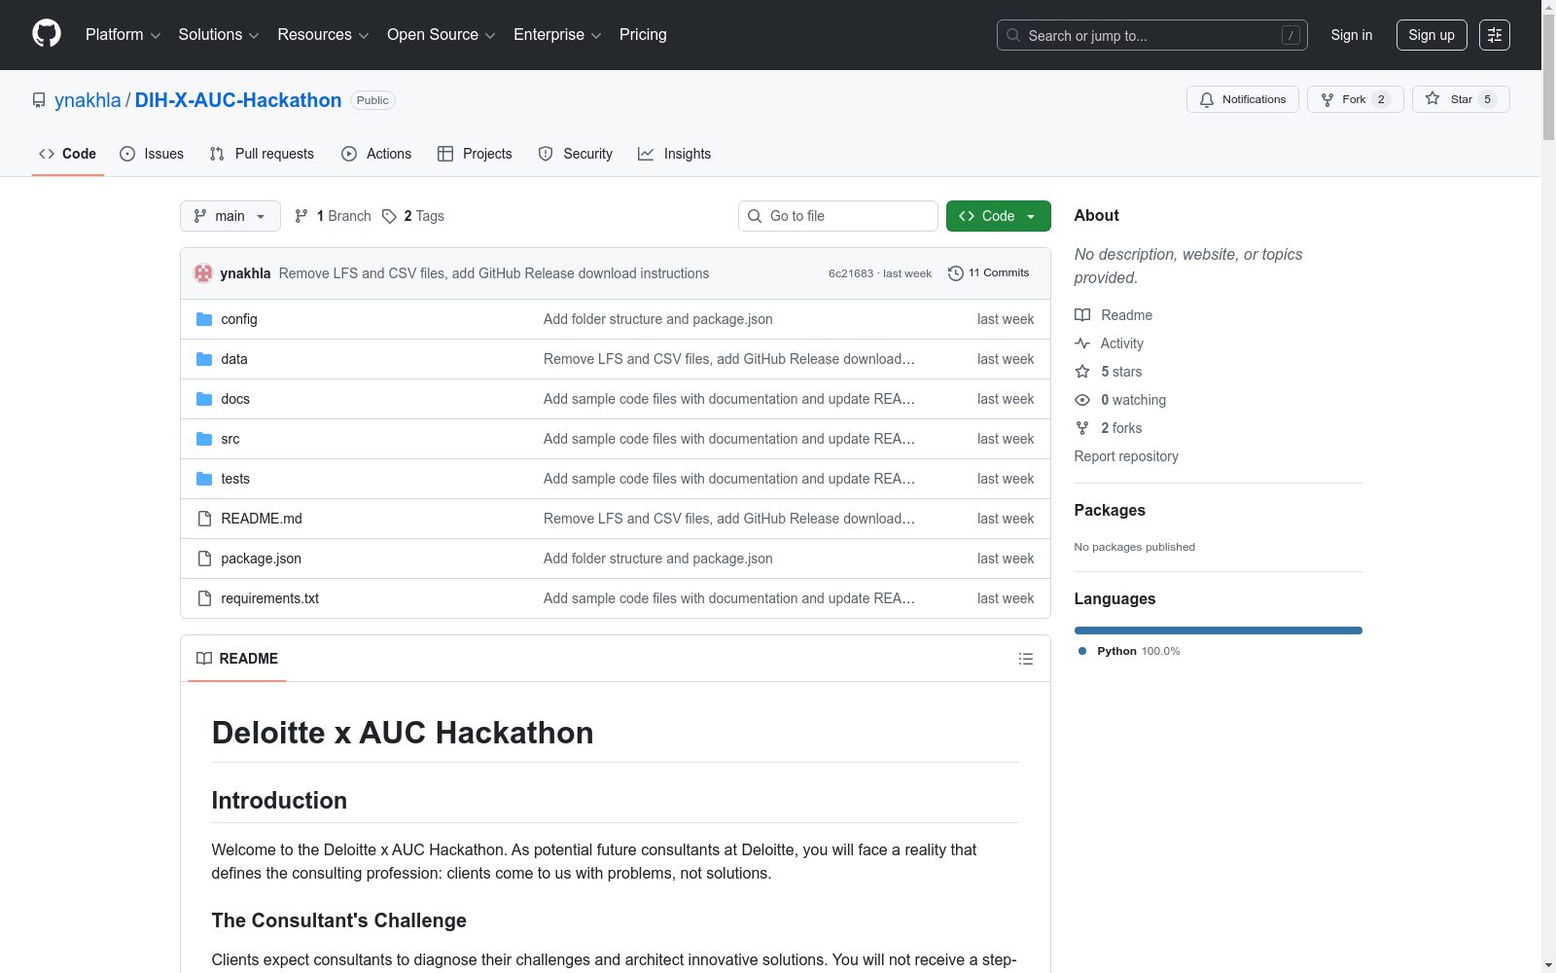Click the README.md file icon
The image size is (1556, 973).
click(204, 519)
